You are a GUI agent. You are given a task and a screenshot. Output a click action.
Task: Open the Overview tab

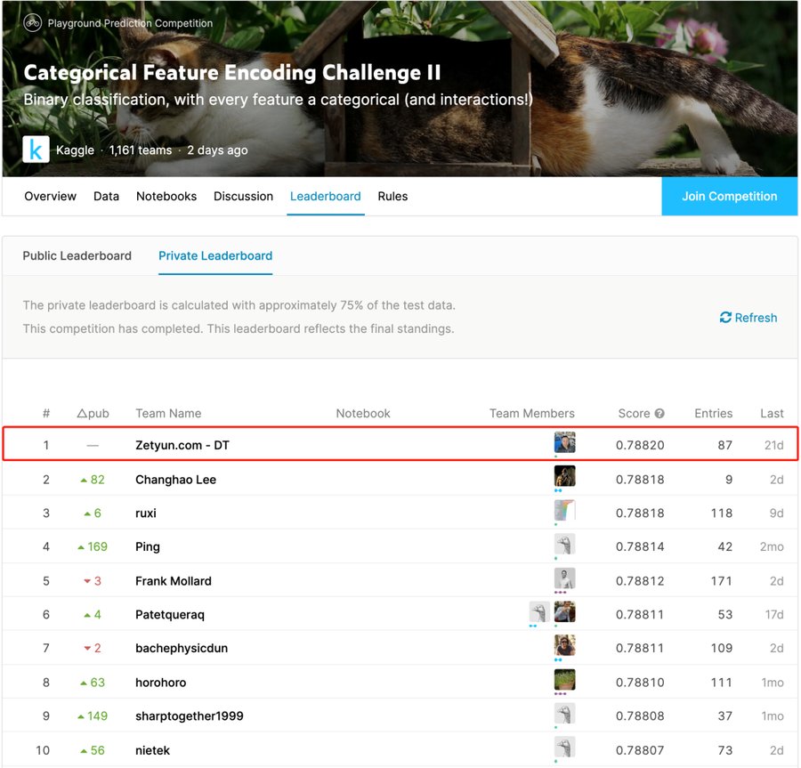pos(50,196)
